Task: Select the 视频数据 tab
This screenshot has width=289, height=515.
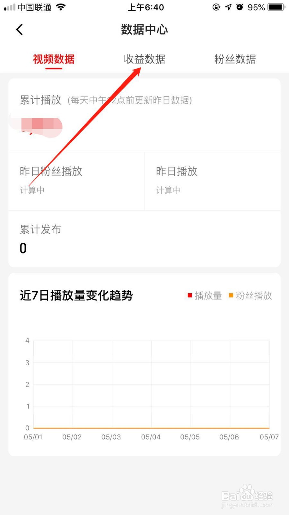Action: click(x=54, y=59)
